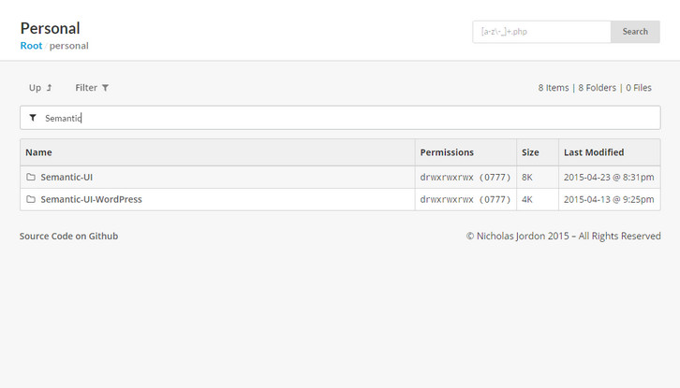Click the folder icon beside Semantic-UI
The height and width of the screenshot is (388, 680).
tap(31, 177)
